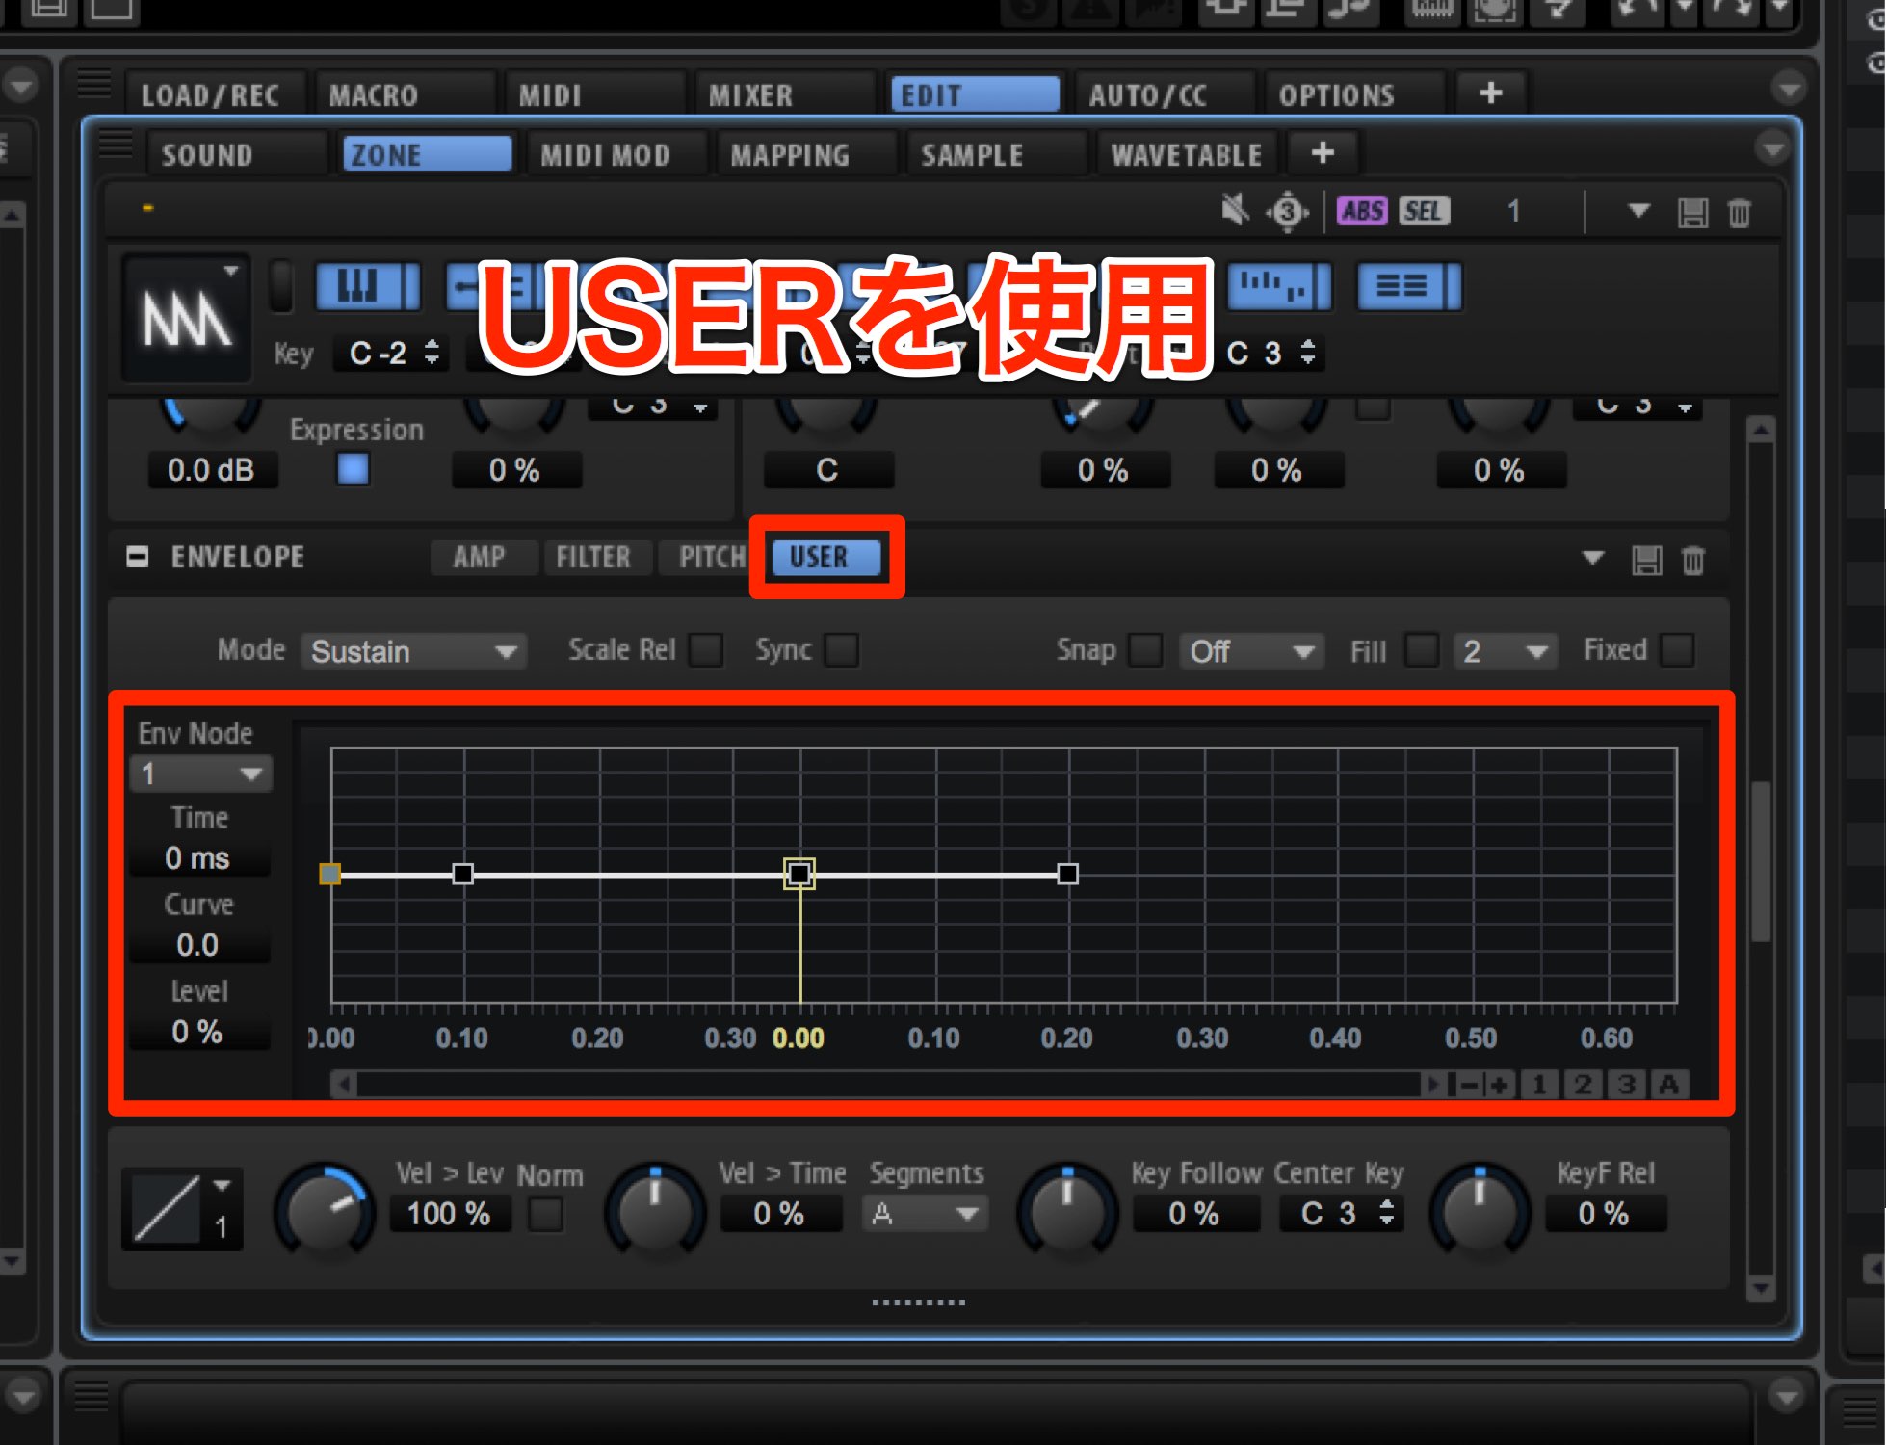Select the EDIT tab
The height and width of the screenshot is (1445, 1886).
974,95
